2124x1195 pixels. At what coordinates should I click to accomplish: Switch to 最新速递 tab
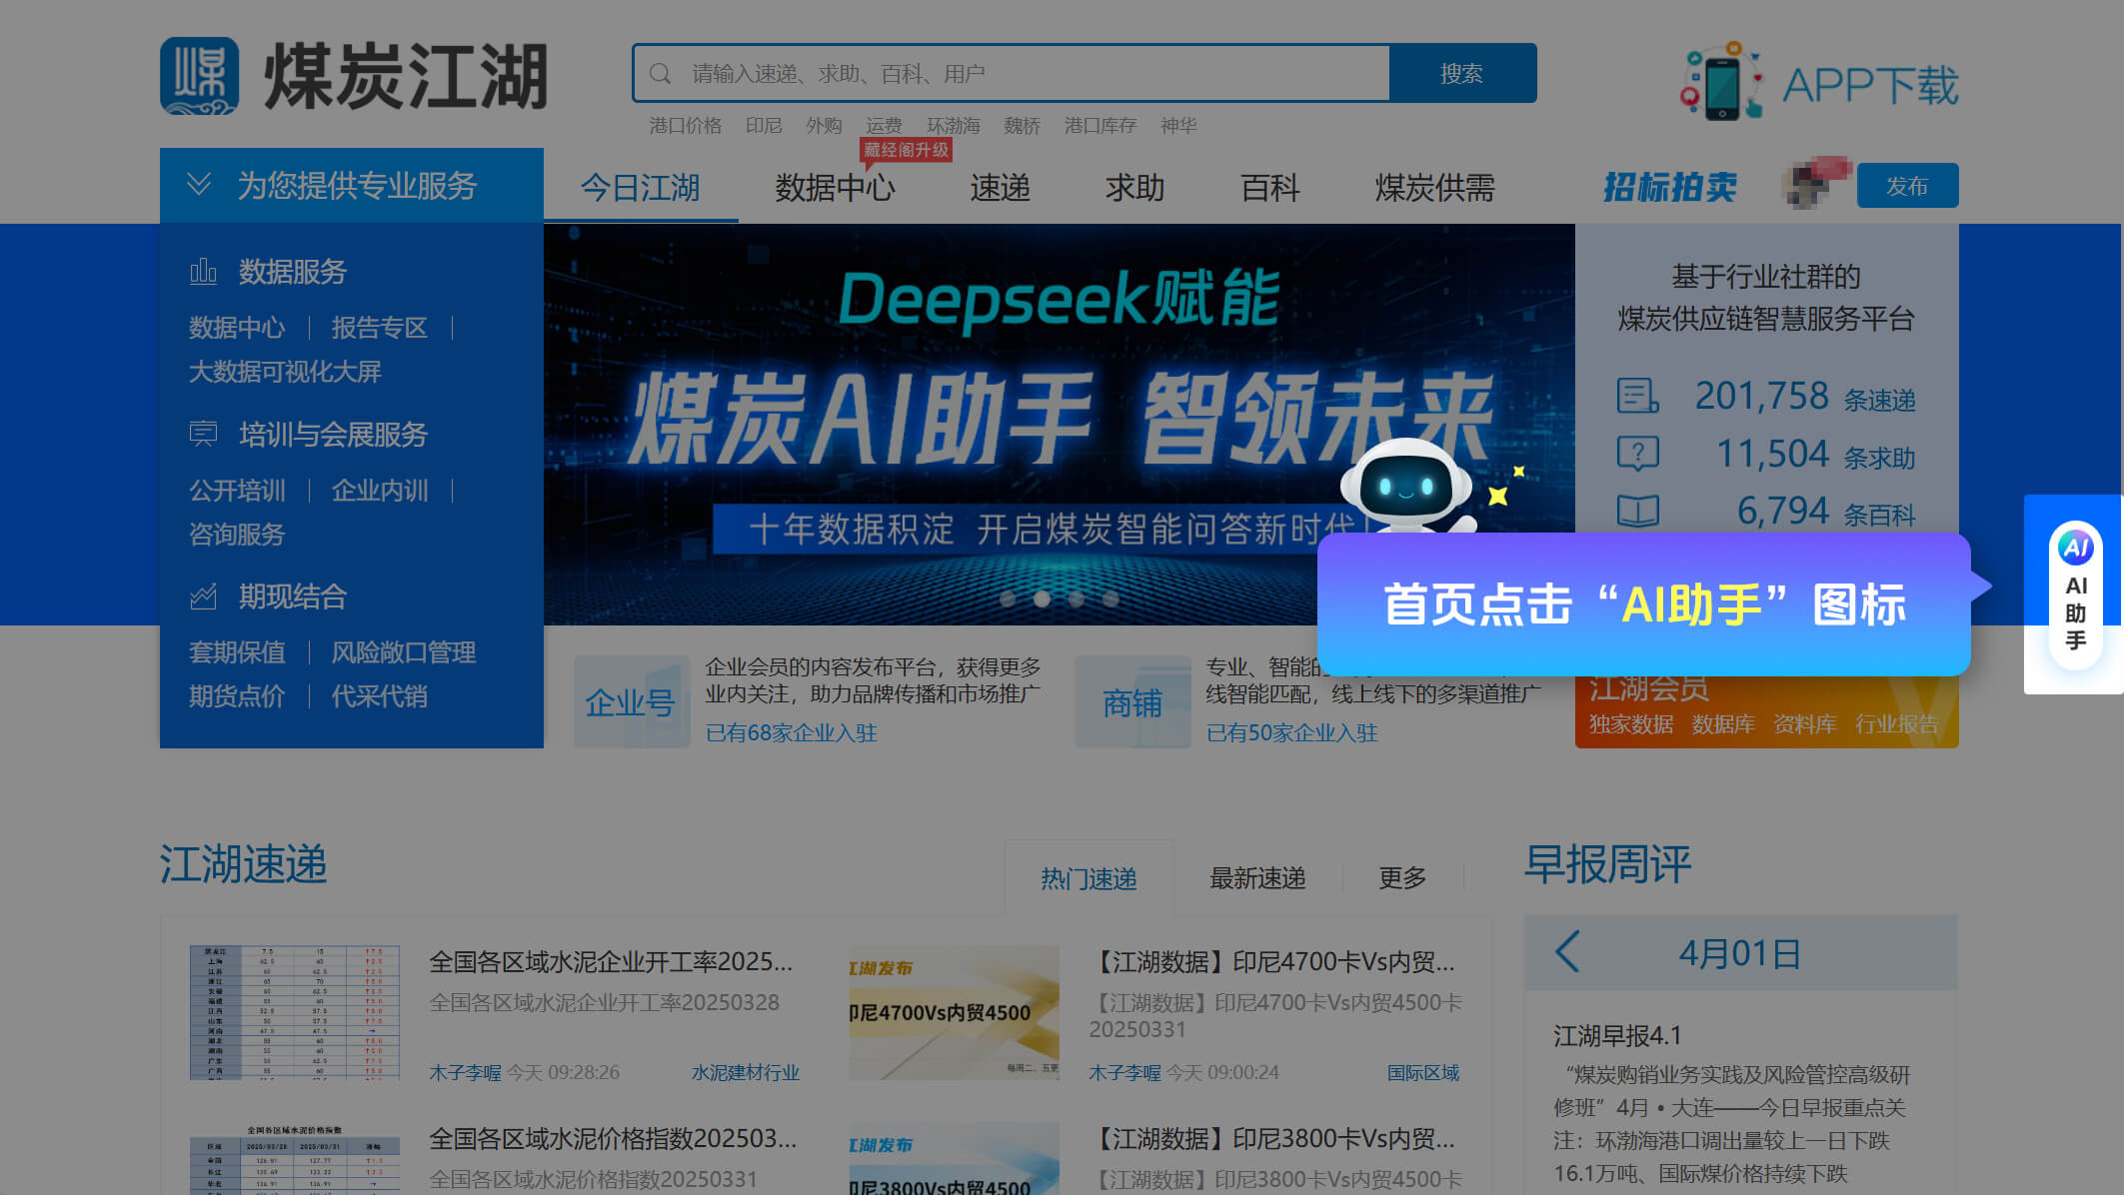pos(1257,877)
